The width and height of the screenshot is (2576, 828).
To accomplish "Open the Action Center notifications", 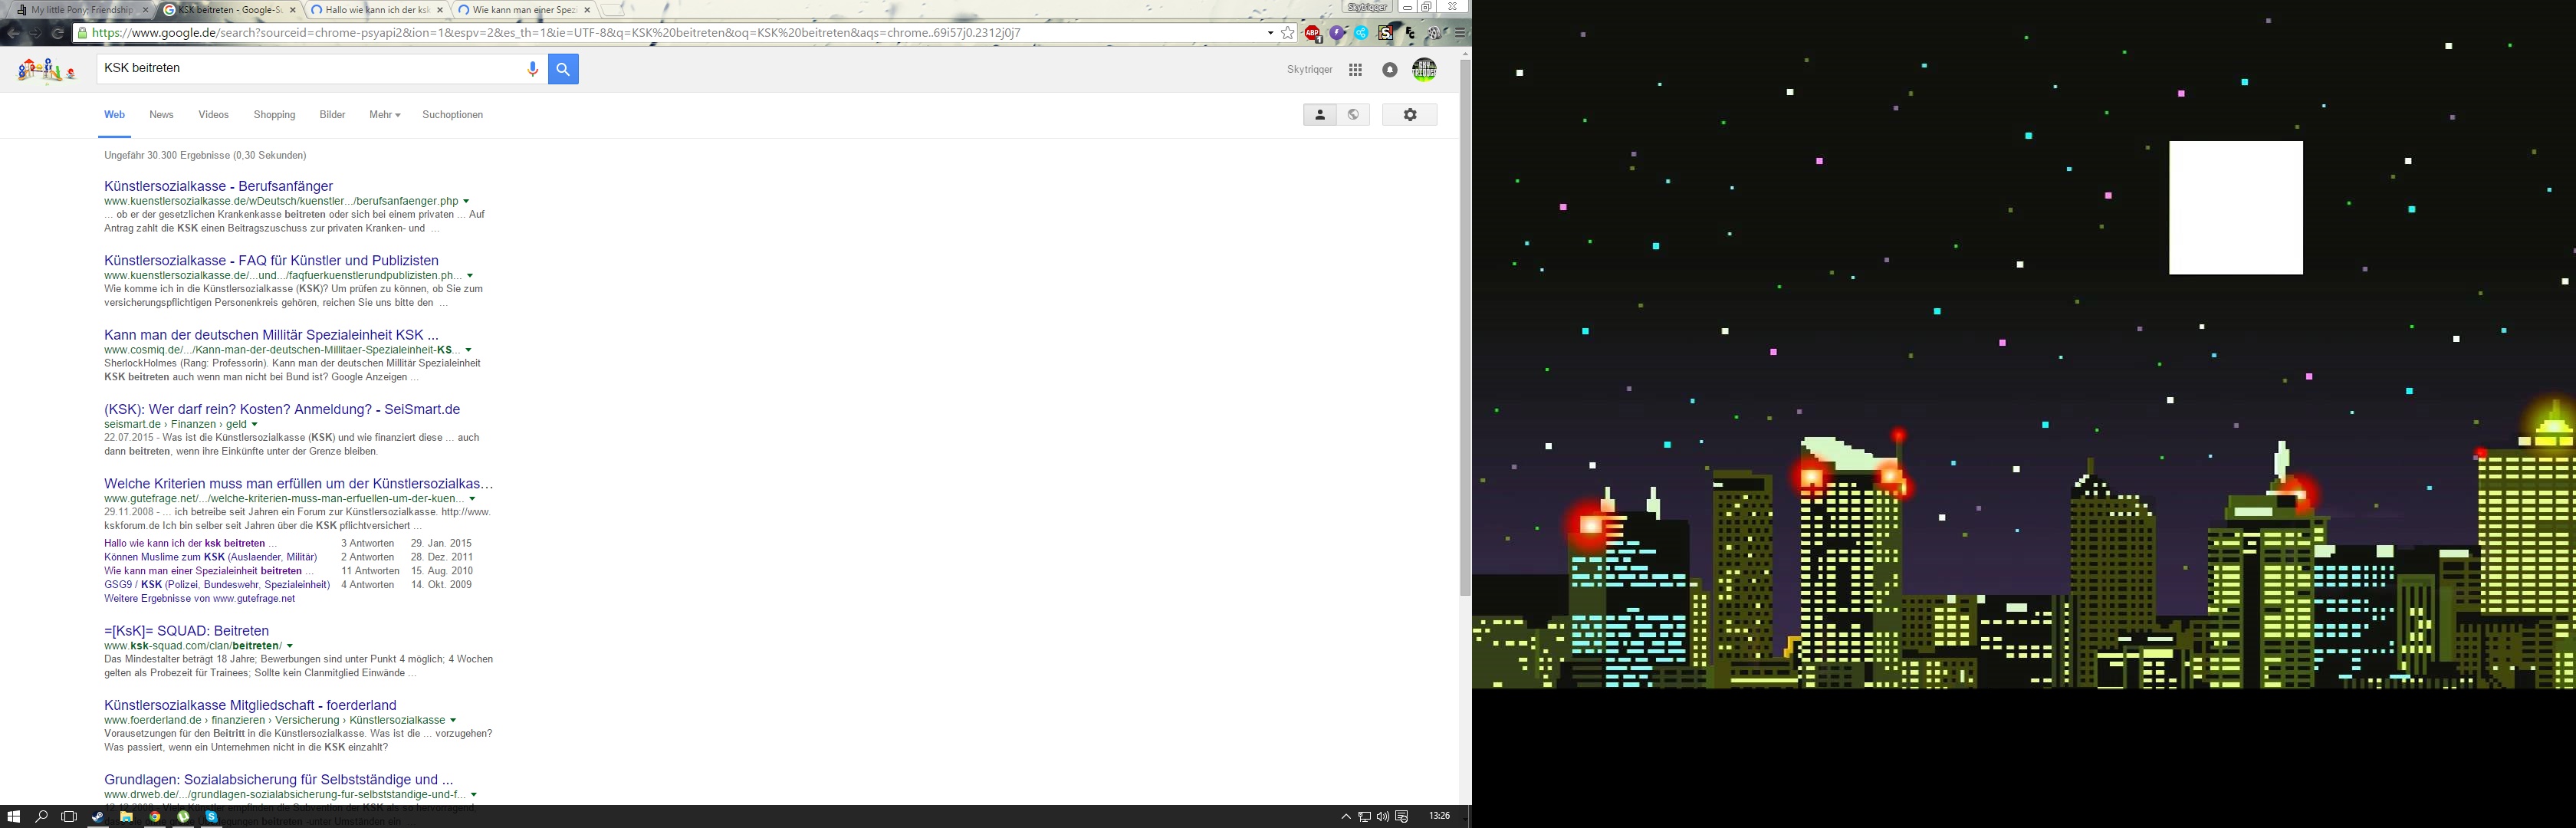I will click(x=1401, y=817).
